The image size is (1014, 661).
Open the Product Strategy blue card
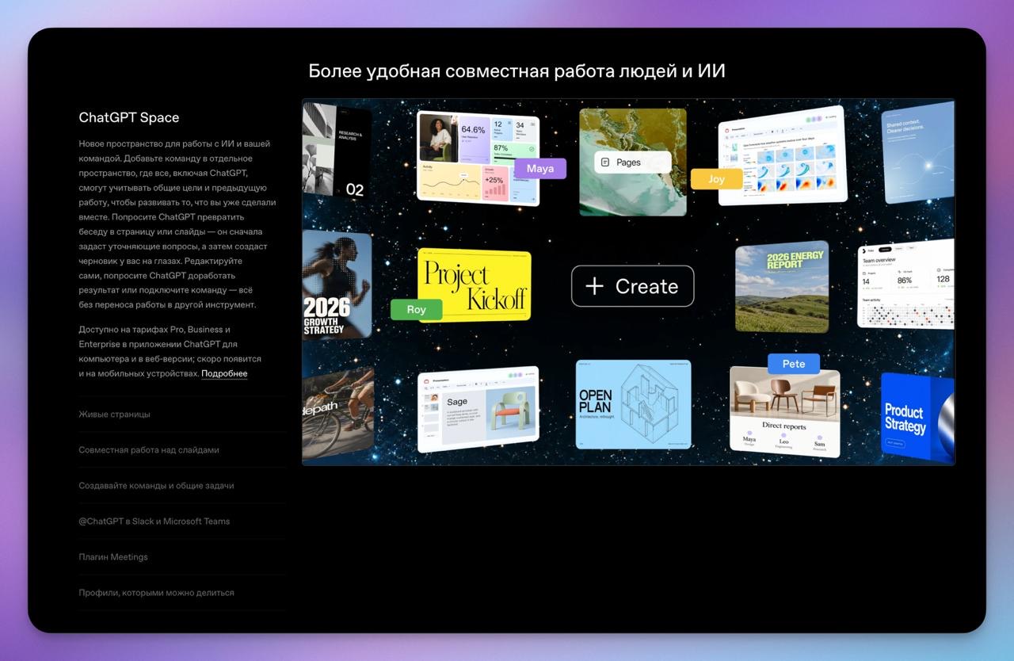point(917,418)
